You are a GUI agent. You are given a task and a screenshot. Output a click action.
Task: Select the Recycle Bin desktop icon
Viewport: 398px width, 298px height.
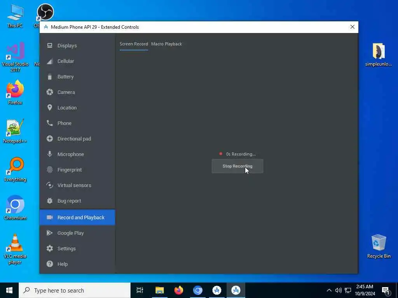point(379,246)
